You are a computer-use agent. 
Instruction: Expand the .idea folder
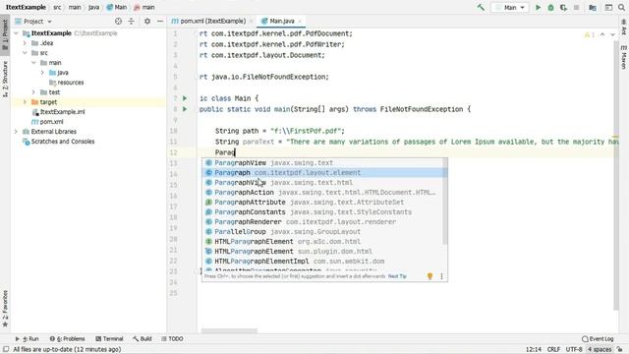coord(25,43)
